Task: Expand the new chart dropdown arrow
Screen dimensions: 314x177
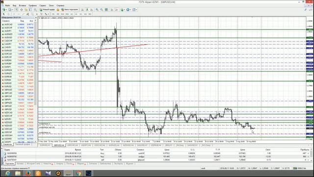Action: (x=6, y=10)
